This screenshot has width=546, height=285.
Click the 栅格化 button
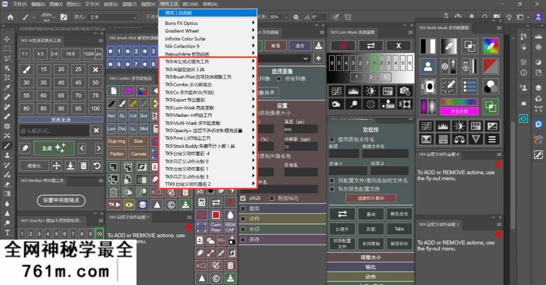(34, 166)
